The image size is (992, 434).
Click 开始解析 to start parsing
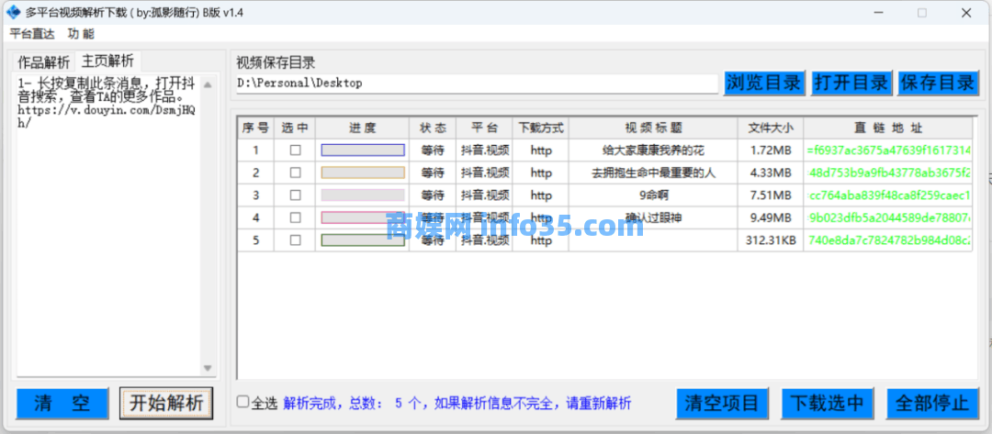(166, 402)
